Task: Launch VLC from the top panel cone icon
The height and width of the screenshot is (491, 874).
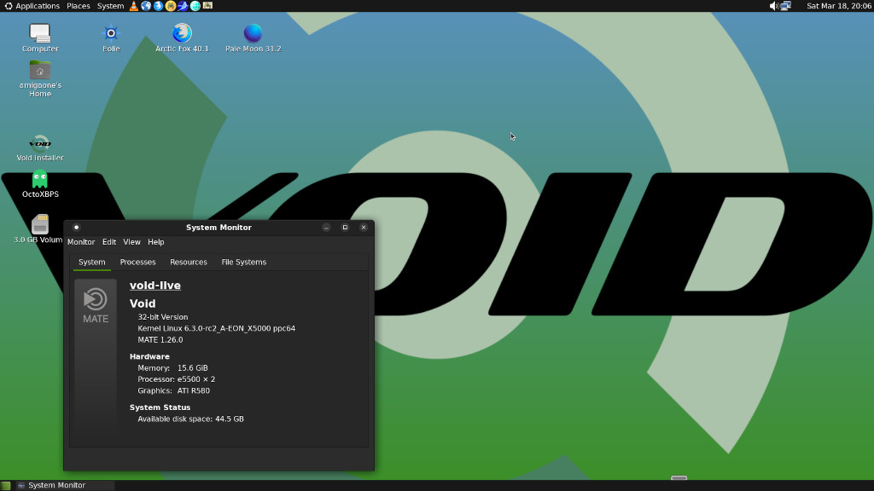Action: pos(134,6)
